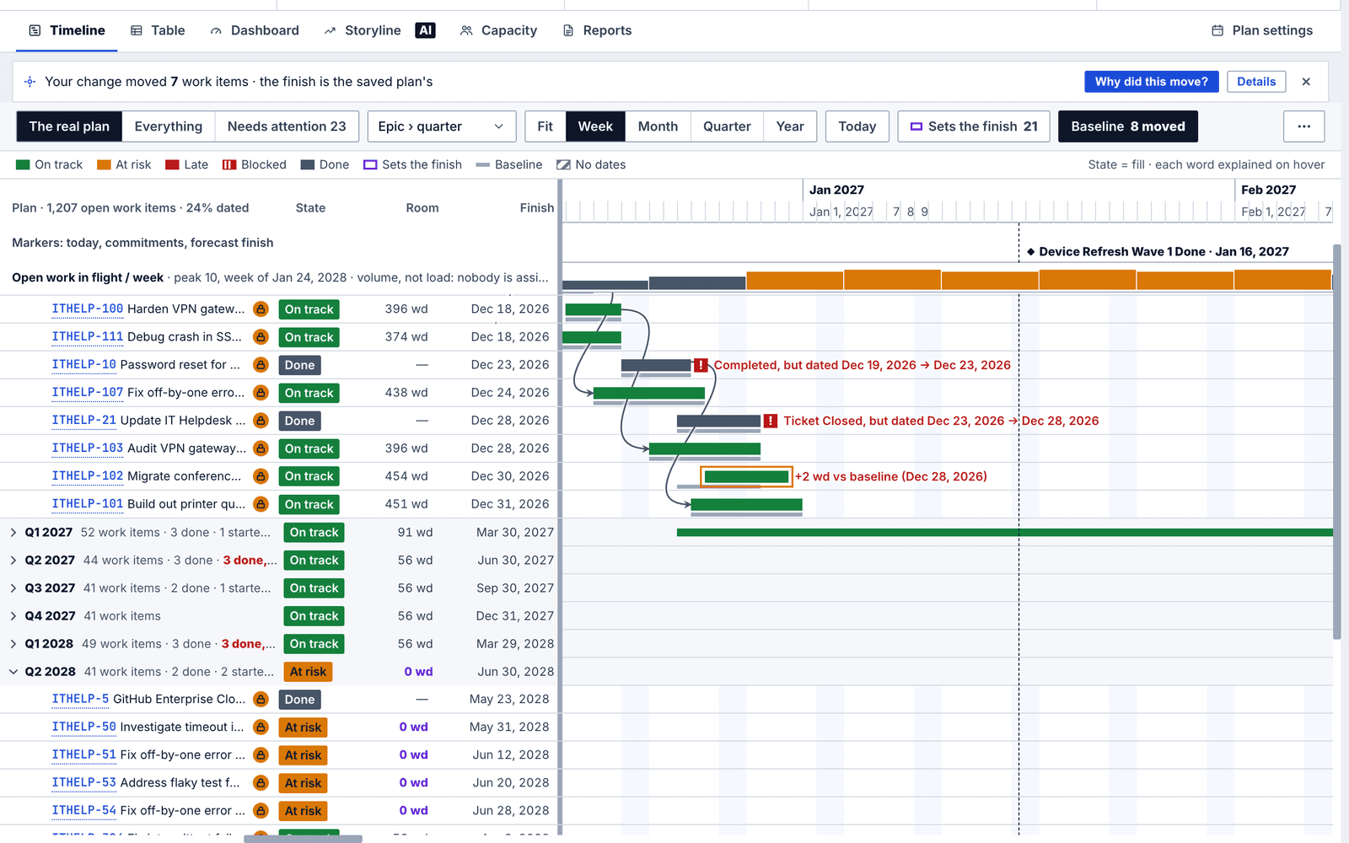1349x843 pixels.
Task: Click the red warning icon beside 'Completed, but dated'
Action: pos(701,365)
